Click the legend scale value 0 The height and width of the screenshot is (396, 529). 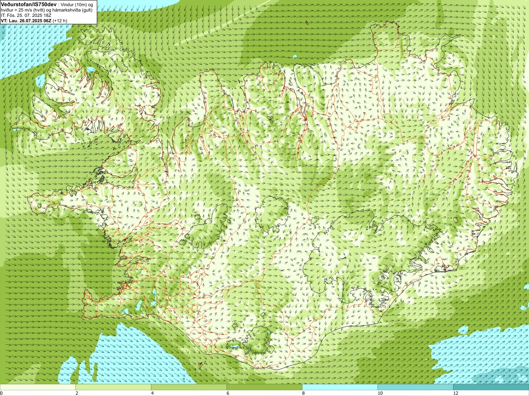coord(1,393)
